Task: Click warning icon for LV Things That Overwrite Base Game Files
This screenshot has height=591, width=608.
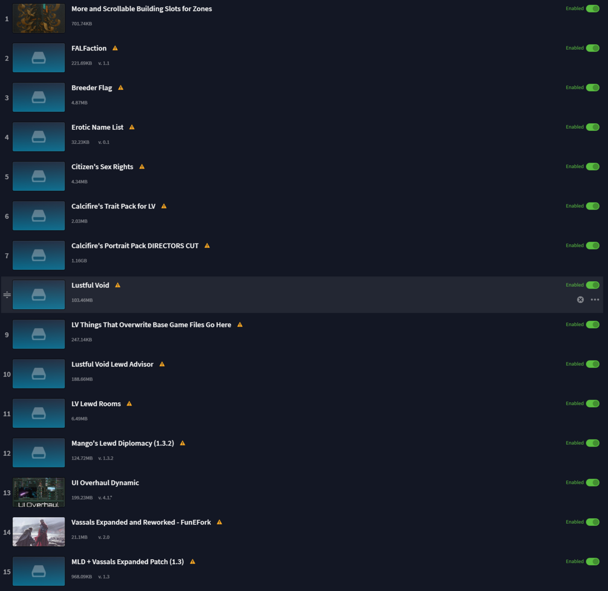Action: pyautogui.click(x=240, y=325)
